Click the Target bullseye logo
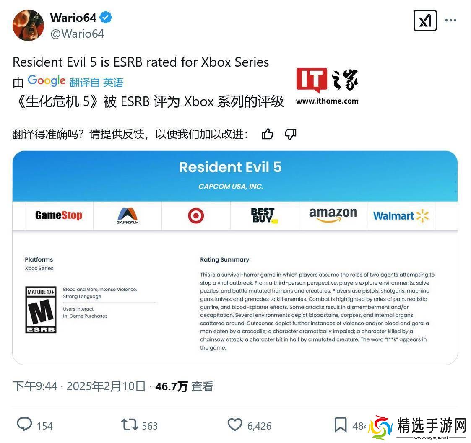 coord(196,215)
